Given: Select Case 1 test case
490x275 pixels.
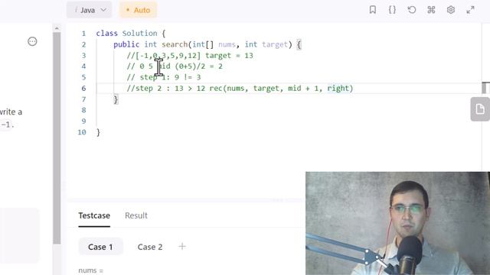Looking at the screenshot, I should (100, 247).
